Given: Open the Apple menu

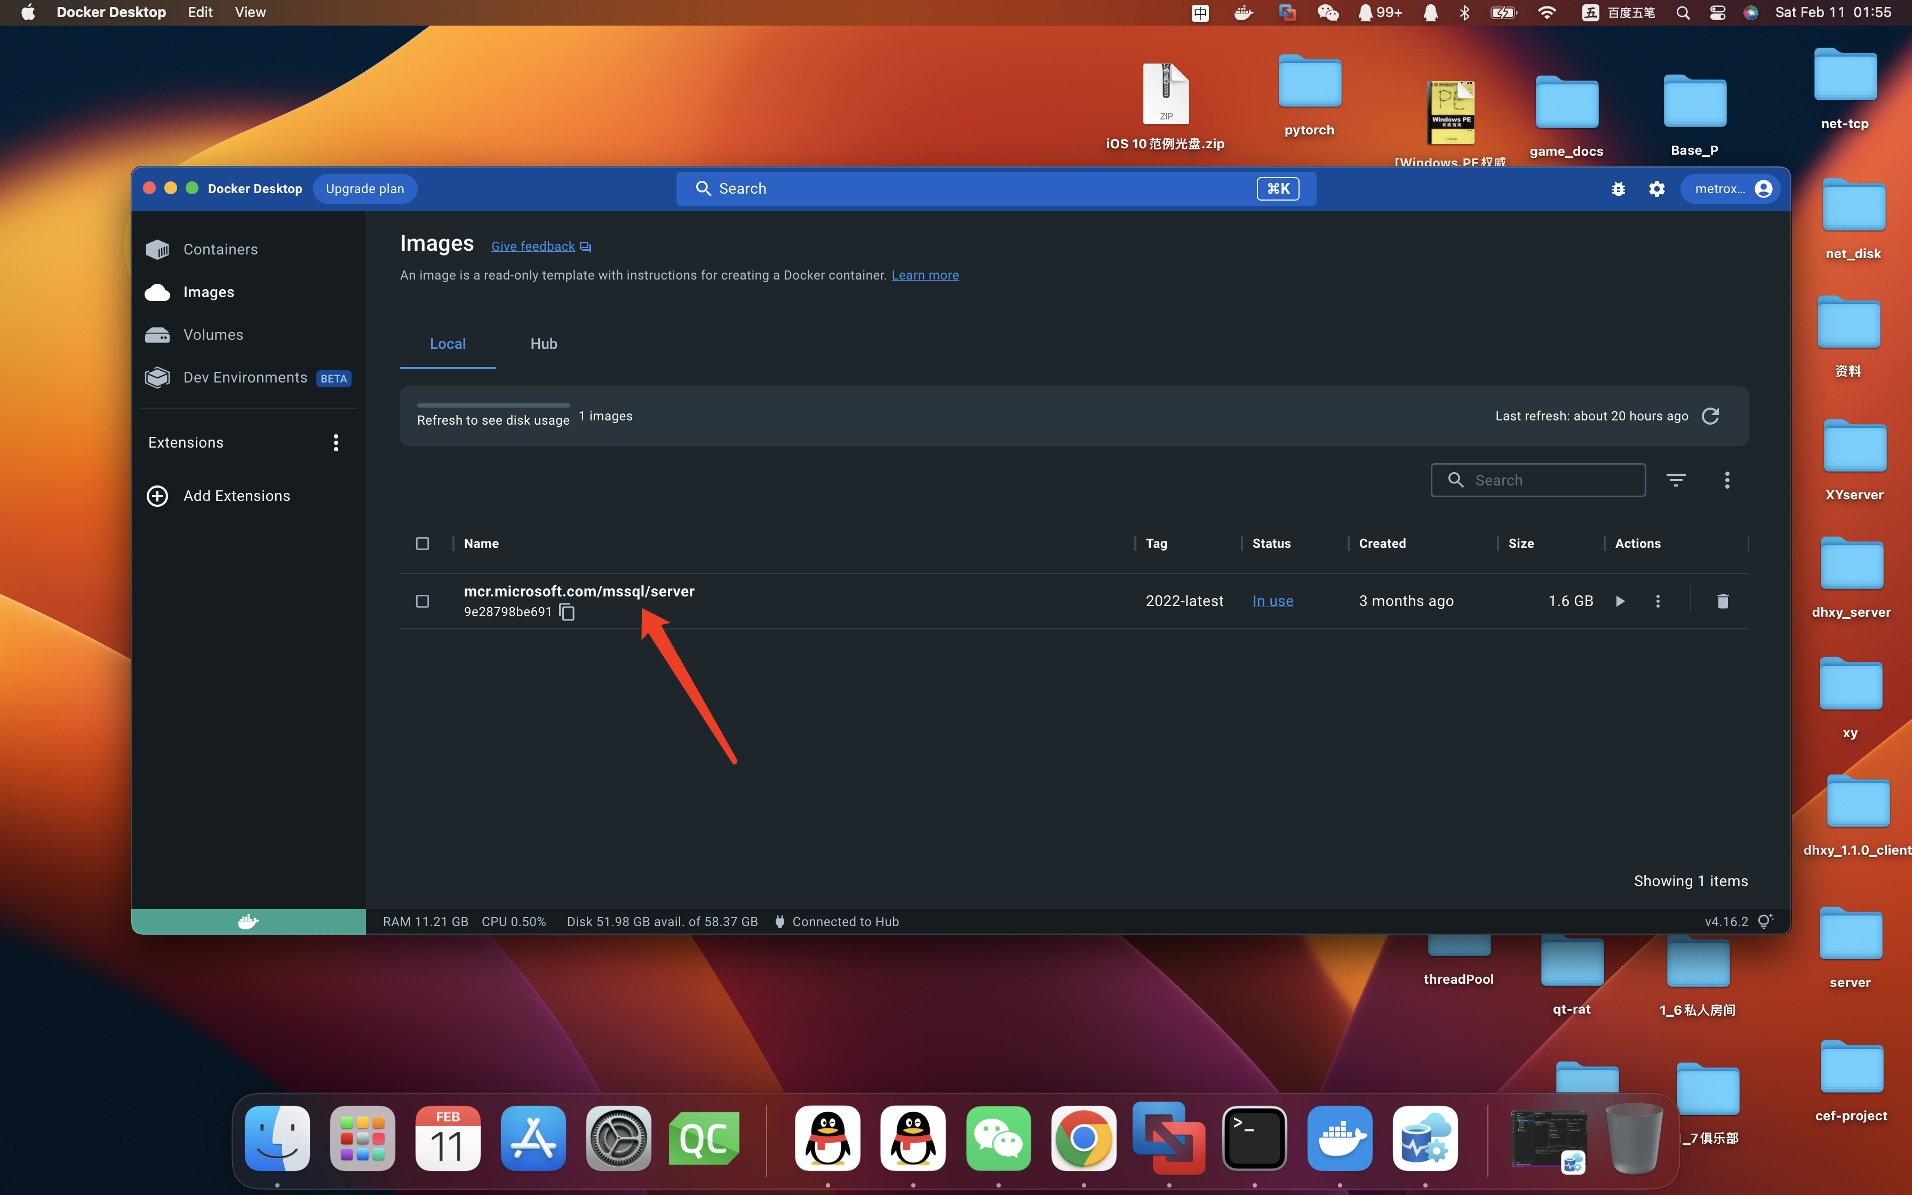Looking at the screenshot, I should (28, 12).
